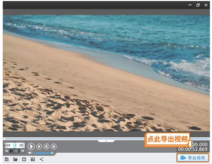Click the fast-forward double-arrow button
The image size is (212, 164).
click(x=23, y=151)
